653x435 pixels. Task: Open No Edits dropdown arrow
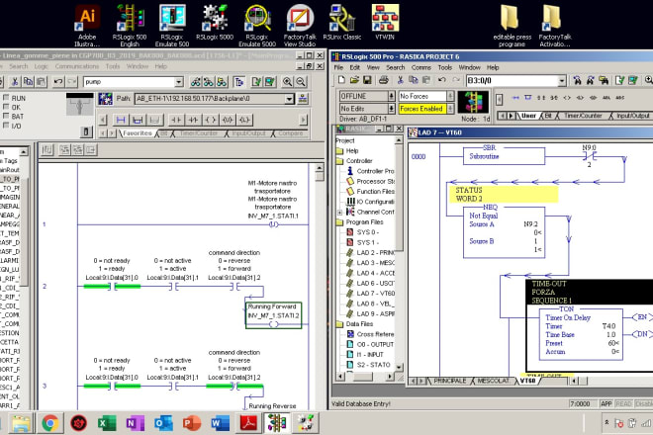(x=392, y=109)
